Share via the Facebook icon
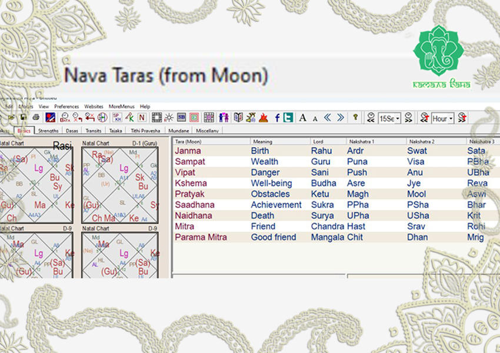Screen dimensions: 500x353 point(277,118)
